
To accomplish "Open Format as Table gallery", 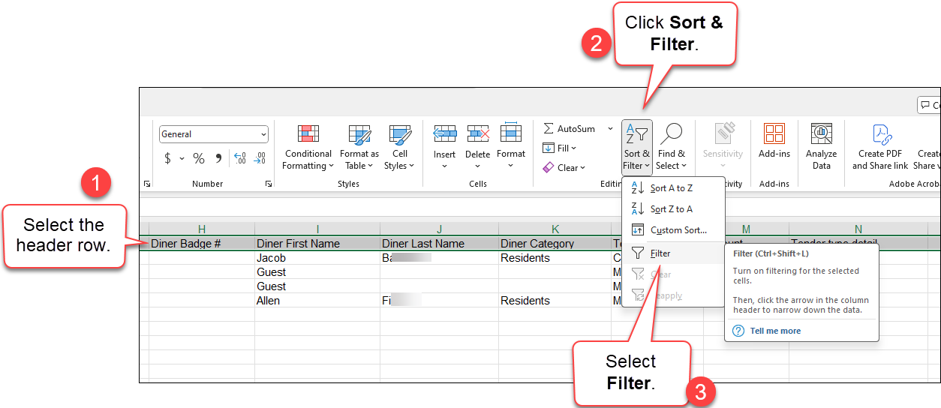I will point(359,147).
